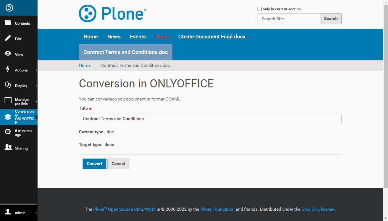
Task: Expand the Manage portlets submenu arrow
Action: coord(36,101)
